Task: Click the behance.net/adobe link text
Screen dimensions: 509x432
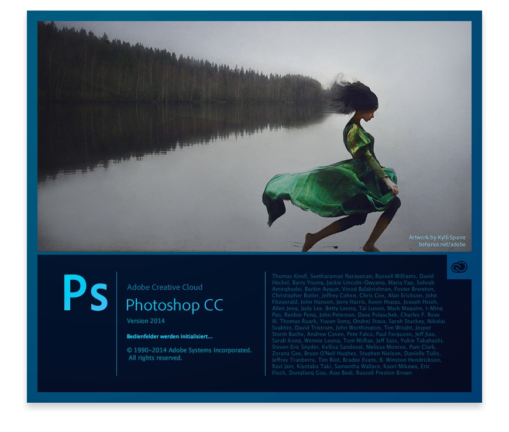Action: point(442,245)
